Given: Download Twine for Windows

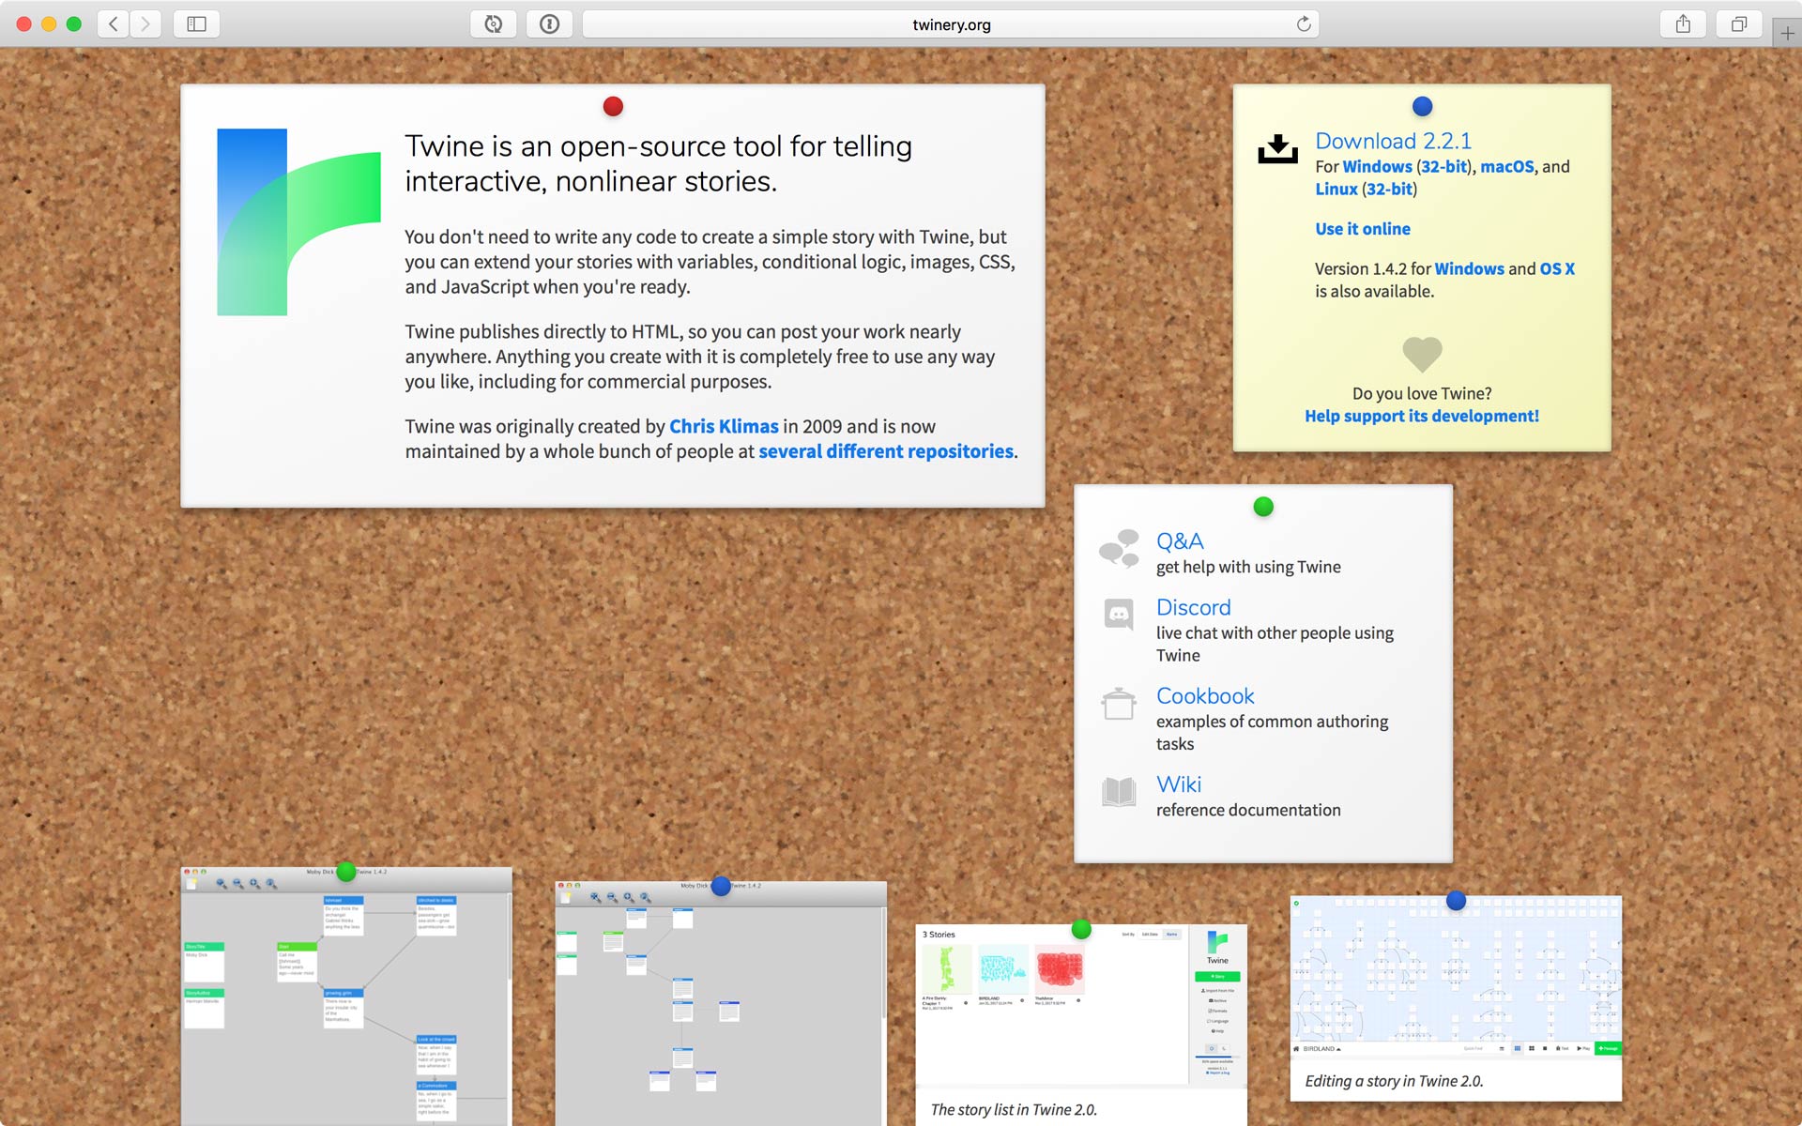Looking at the screenshot, I should coord(1377,166).
